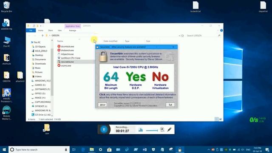Open the Recycle Bin desktop icon
The width and height of the screenshot is (272, 153).
click(7, 7)
